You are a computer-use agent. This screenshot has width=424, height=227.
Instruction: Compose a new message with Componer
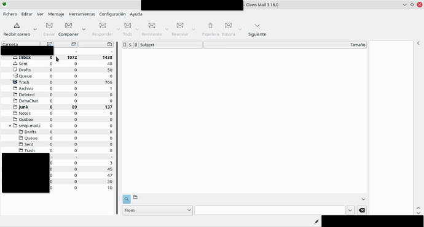[68, 29]
